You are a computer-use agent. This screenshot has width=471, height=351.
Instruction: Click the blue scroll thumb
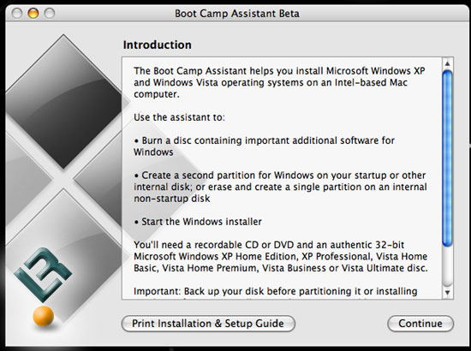pos(447,158)
